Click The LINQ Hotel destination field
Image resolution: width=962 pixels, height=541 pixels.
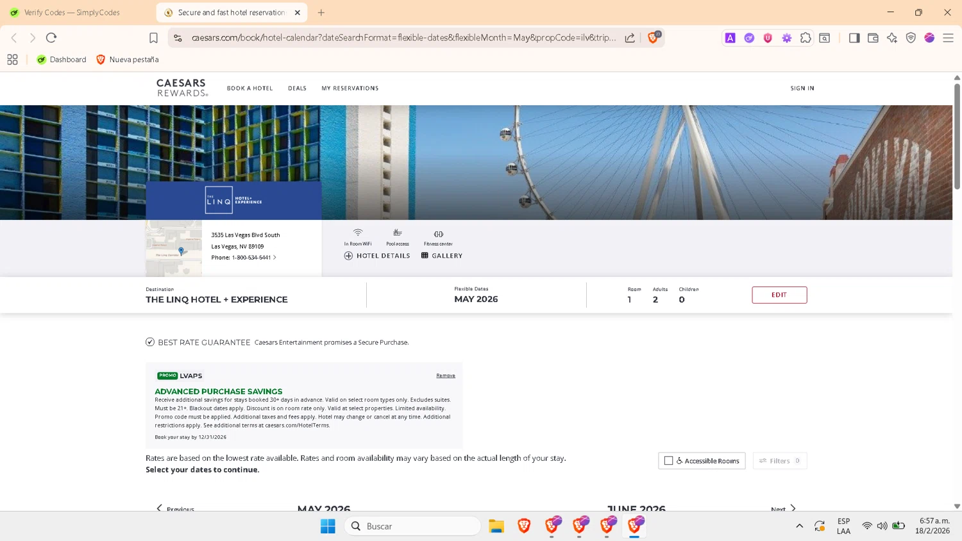[217, 295]
